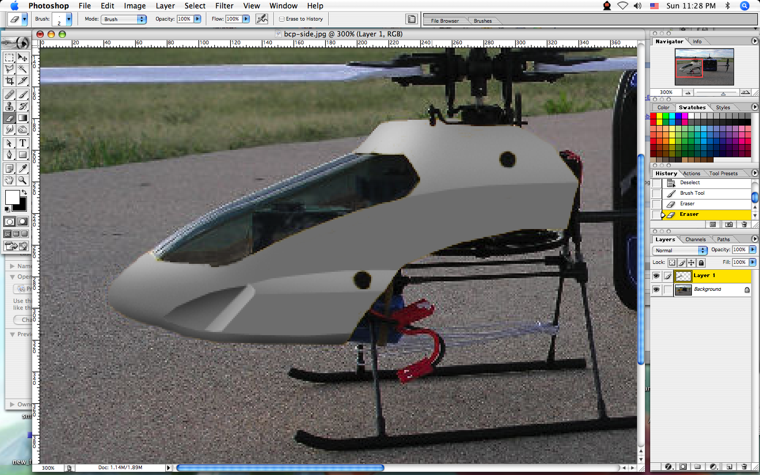Viewport: 760px width, 475px height.
Task: Click the Navigator preview thumbnail
Action: (705, 67)
